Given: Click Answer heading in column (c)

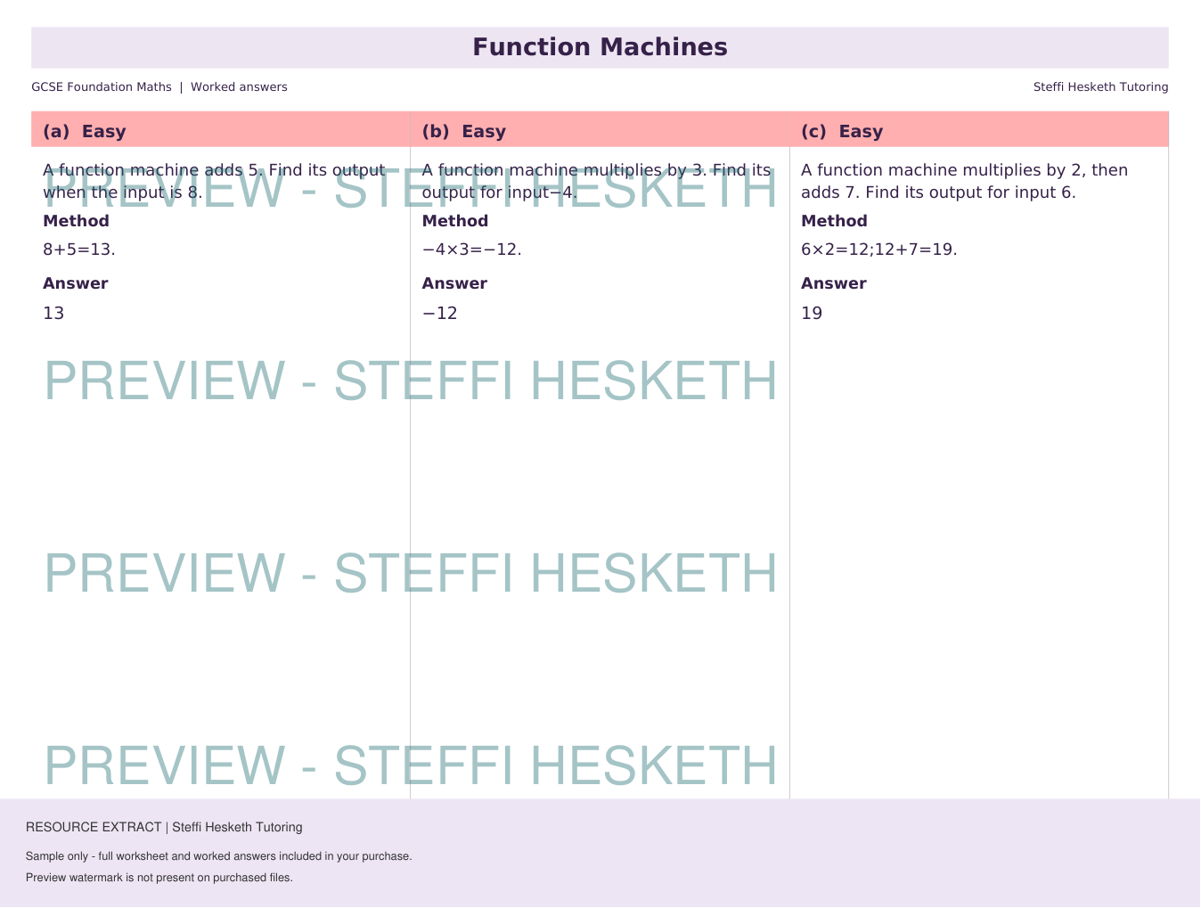Looking at the screenshot, I should pos(834,283).
